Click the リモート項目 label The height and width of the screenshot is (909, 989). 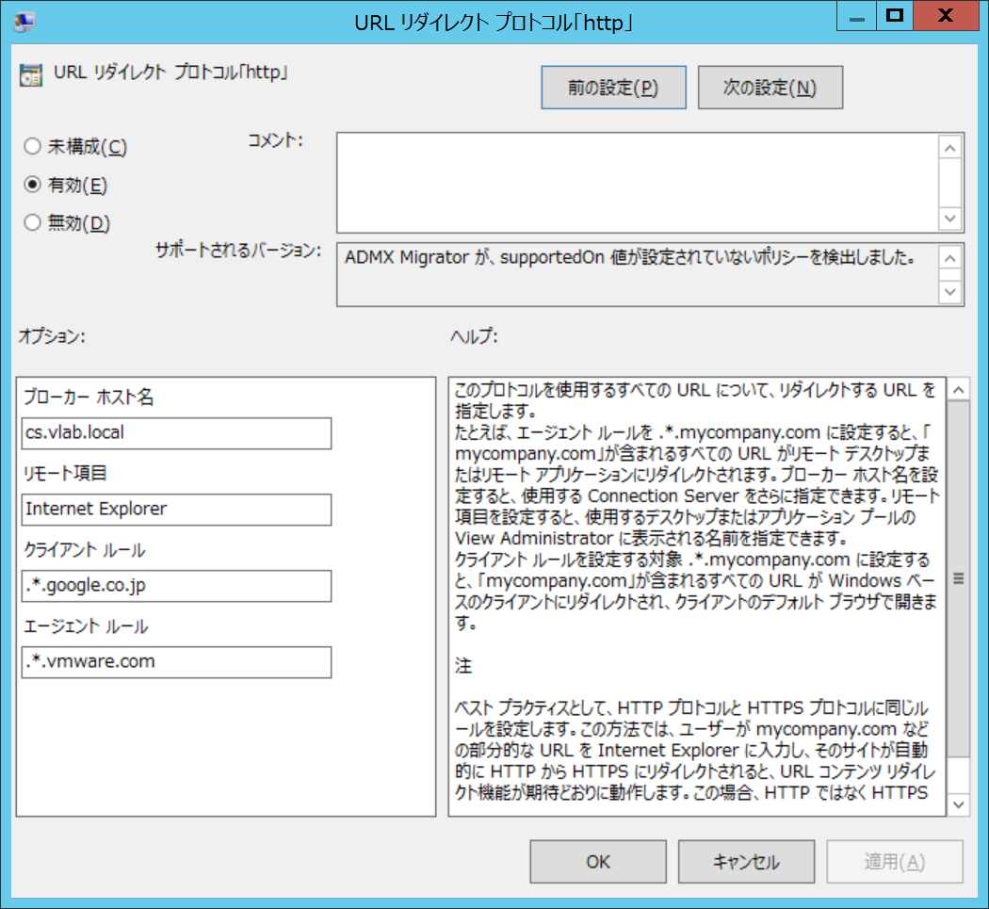65,473
